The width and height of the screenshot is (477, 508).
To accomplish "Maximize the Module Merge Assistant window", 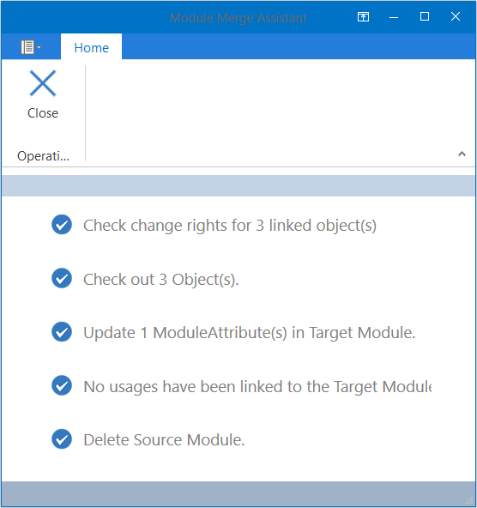I will 425,16.
